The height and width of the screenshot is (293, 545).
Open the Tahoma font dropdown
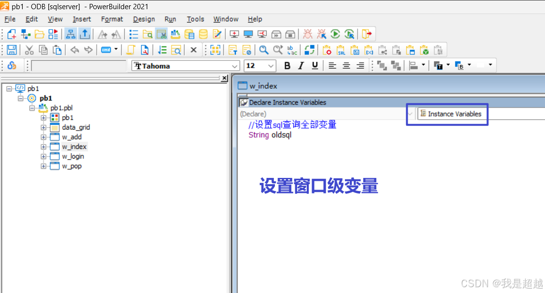click(x=234, y=65)
